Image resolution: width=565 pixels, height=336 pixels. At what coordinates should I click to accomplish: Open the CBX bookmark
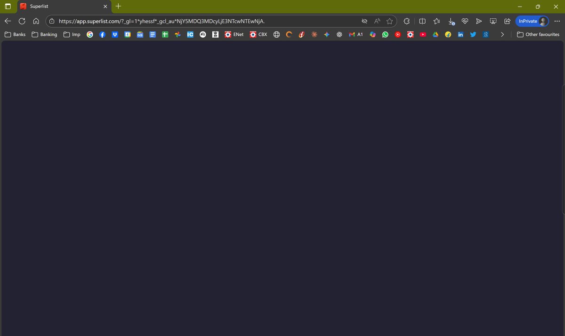258,34
